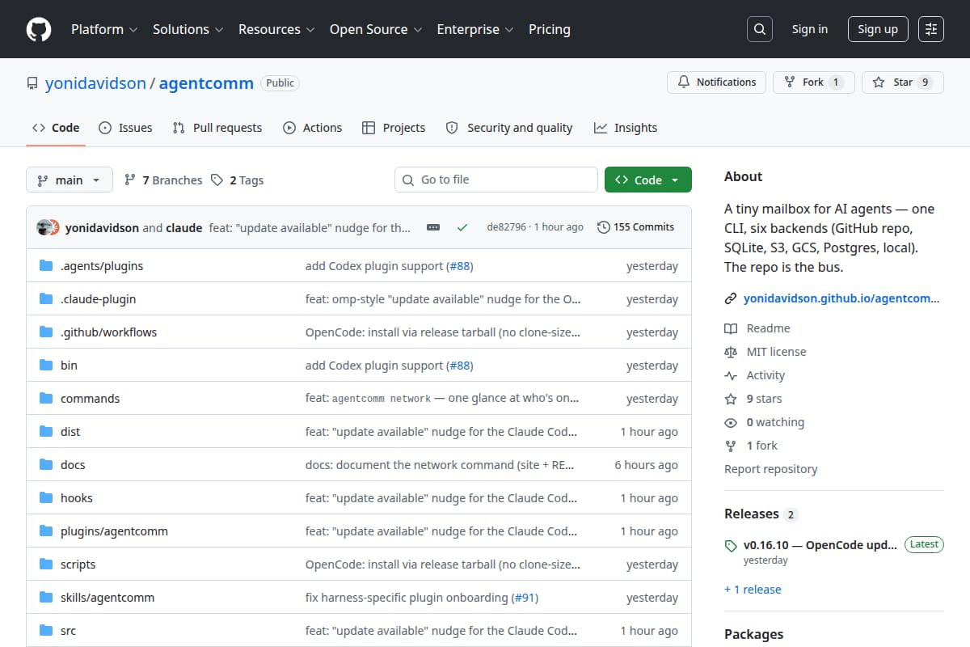Click the tag icon beside latest release

tap(731, 546)
